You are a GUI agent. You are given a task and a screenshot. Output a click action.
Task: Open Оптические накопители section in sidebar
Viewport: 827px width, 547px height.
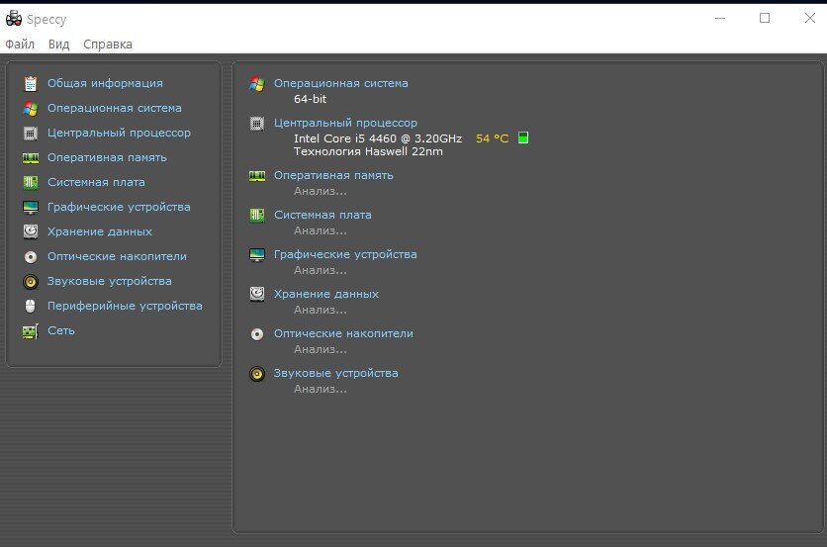pos(117,256)
